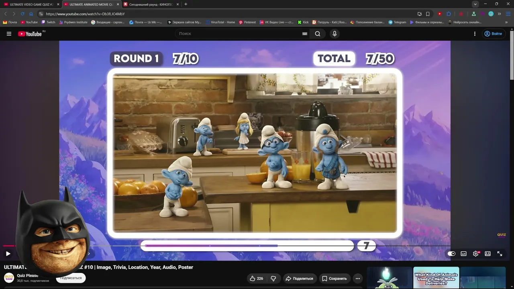
Task: Close the ULTIMATE VIDEO GAME QUIZ tab
Action: [x=58, y=4]
